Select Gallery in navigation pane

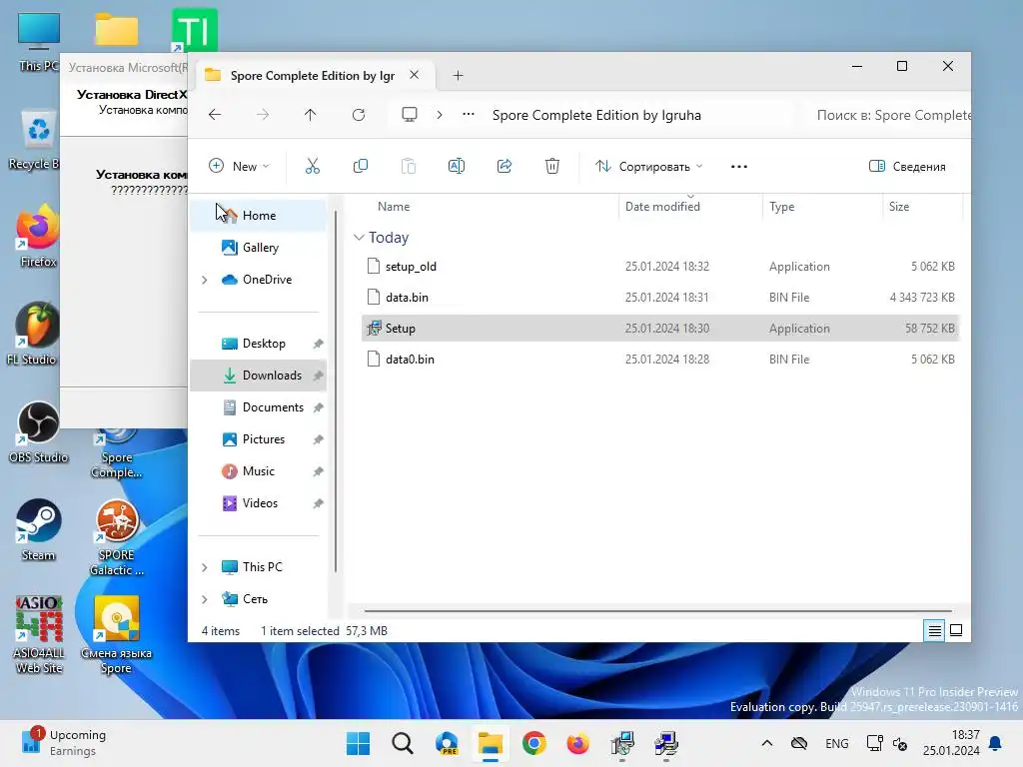point(259,248)
